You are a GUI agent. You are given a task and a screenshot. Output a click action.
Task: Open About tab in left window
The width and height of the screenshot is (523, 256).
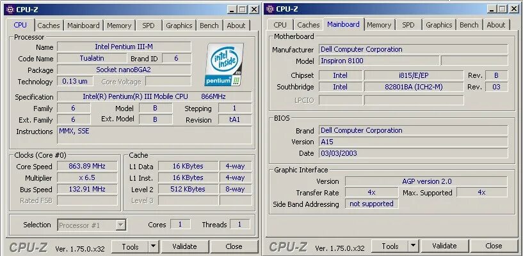click(x=236, y=26)
